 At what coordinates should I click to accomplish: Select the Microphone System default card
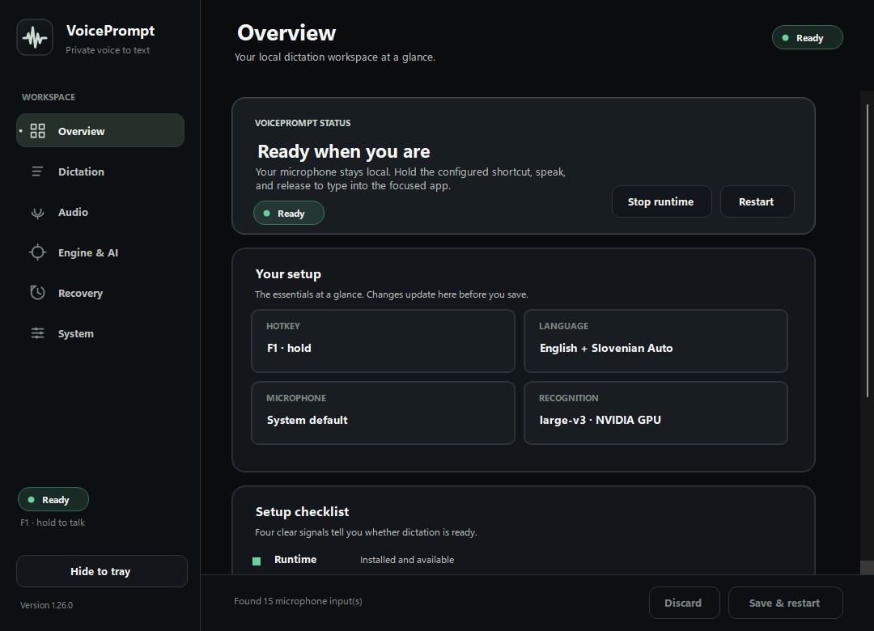[383, 413]
